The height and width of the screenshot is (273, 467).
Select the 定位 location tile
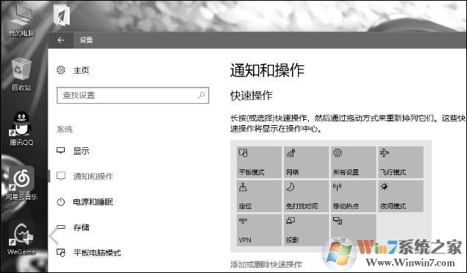point(259,196)
